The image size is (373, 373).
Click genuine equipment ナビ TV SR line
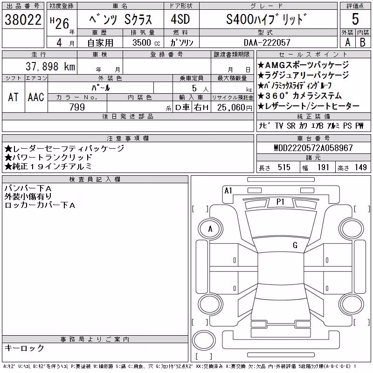coord(311,125)
